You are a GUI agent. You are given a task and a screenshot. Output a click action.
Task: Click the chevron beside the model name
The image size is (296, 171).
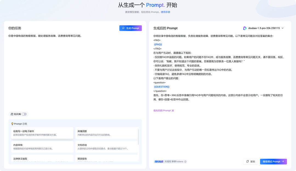click(283, 28)
